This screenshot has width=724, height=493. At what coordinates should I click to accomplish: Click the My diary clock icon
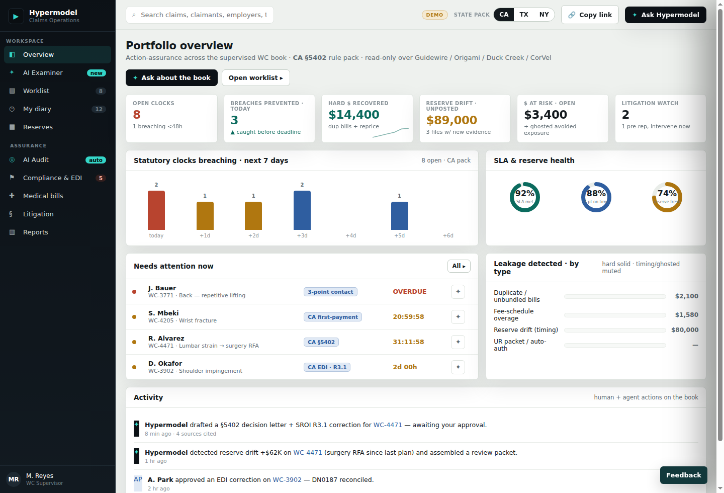12,109
